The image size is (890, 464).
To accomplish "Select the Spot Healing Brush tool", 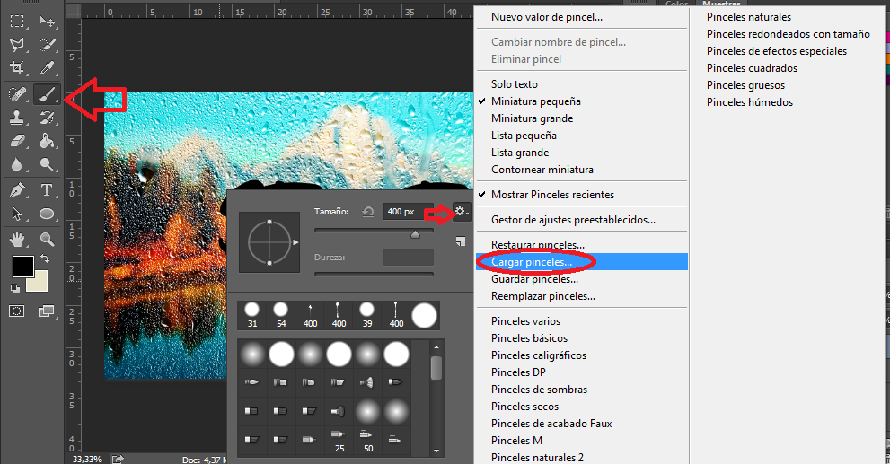I will [x=17, y=93].
